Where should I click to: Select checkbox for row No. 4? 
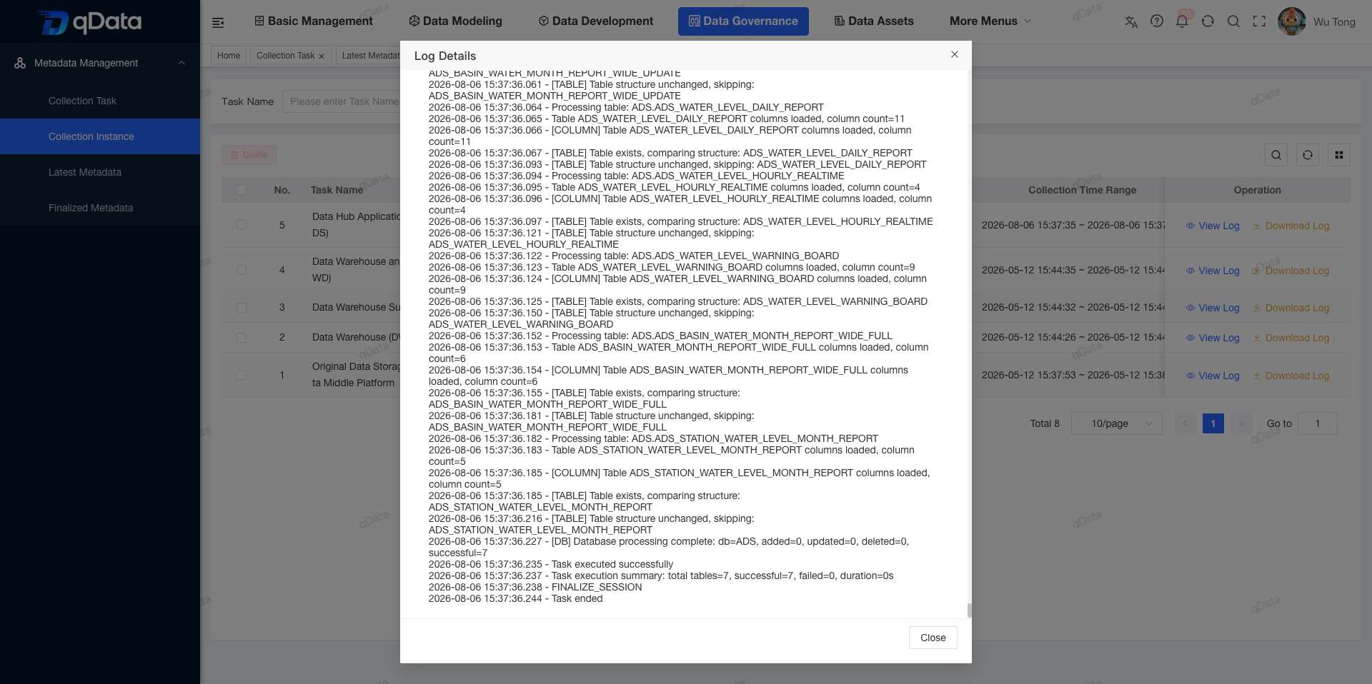242,270
